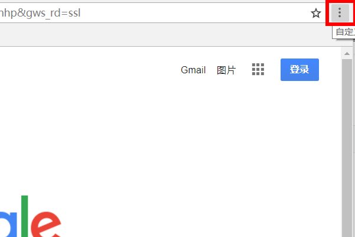Click the 自定 tooltip under the menu button

[x=344, y=33]
